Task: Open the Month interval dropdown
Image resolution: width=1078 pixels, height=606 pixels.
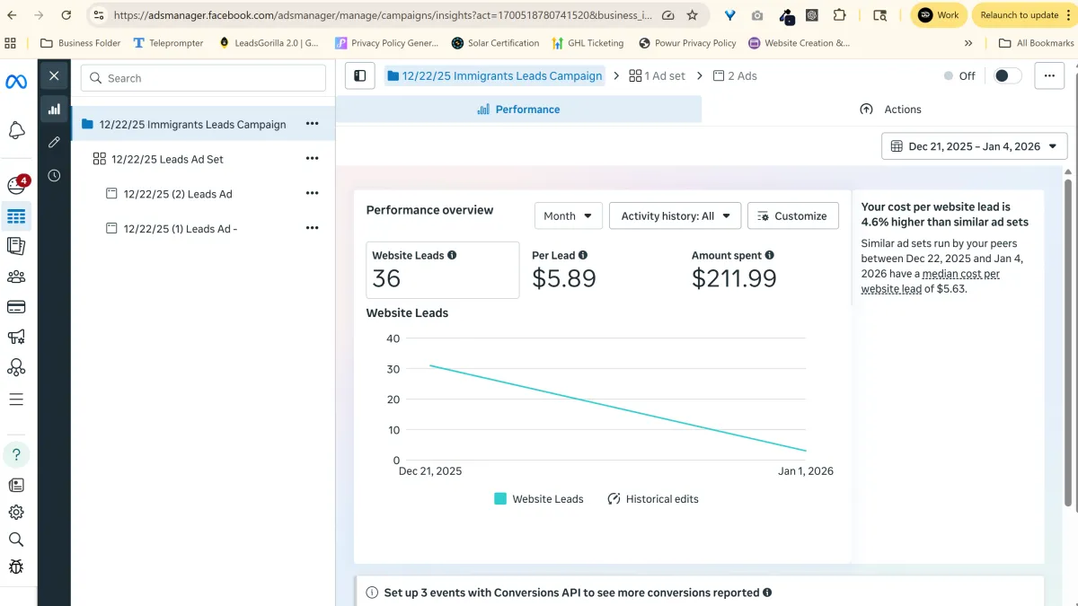Action: click(x=568, y=215)
